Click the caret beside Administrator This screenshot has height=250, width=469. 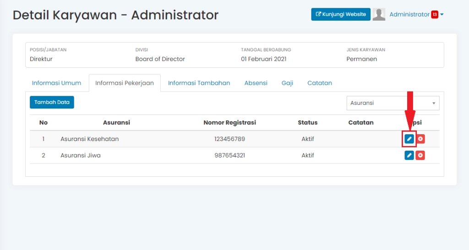[442, 15]
